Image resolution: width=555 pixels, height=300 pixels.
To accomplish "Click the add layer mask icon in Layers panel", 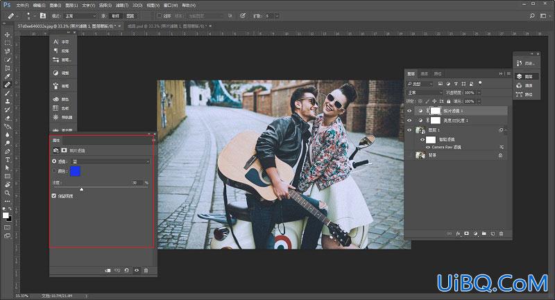I will (x=466, y=233).
